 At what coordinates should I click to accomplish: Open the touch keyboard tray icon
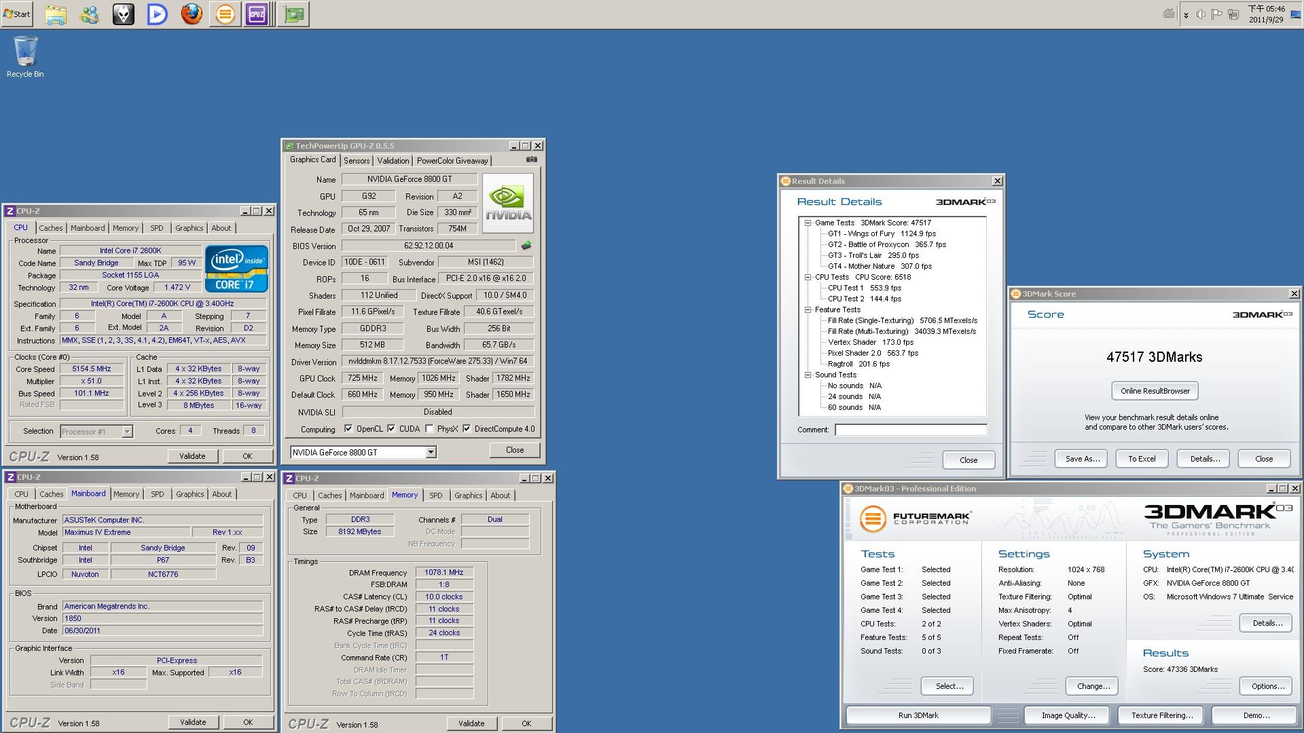point(1169,14)
